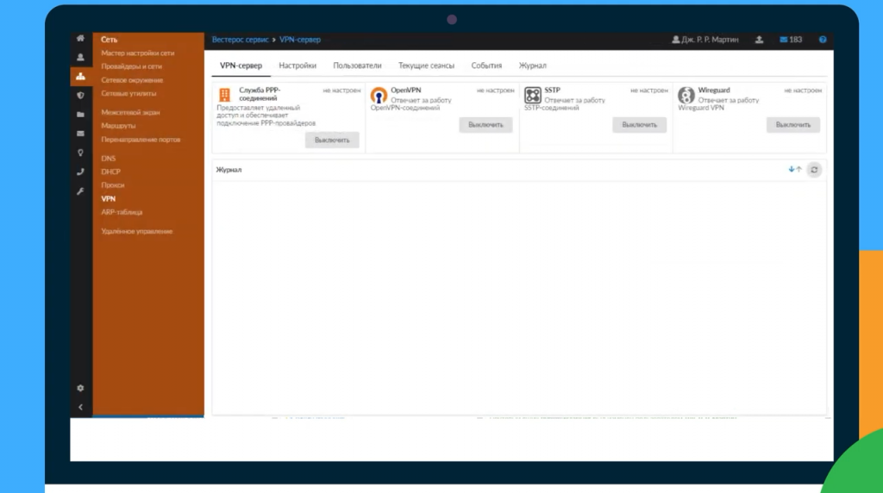883x493 pixels.
Task: Open Маршруты in sidebar
Action: coord(118,126)
